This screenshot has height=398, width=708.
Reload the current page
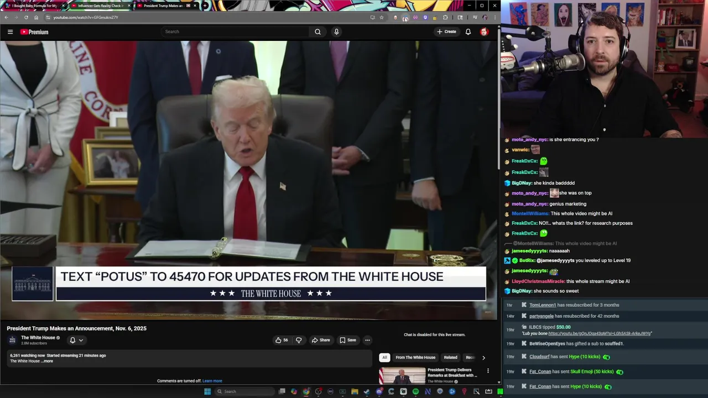point(26,17)
